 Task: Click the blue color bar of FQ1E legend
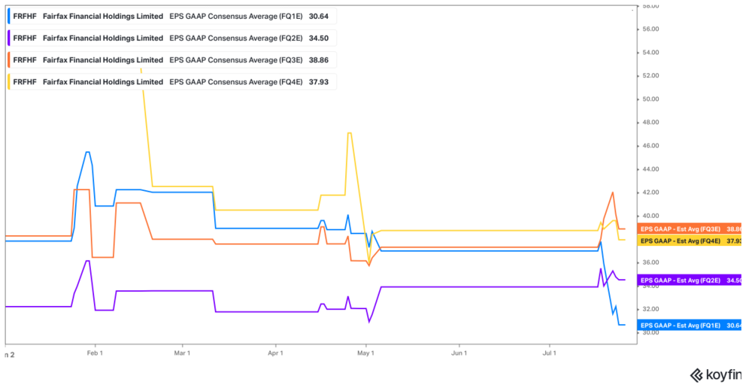click(8, 17)
